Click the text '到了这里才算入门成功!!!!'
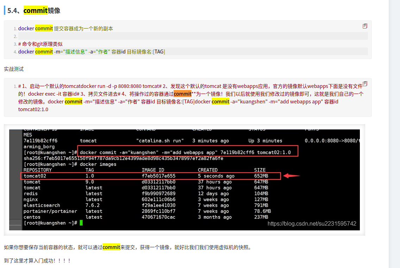Image resolution: width=400 pixels, height=268 pixels. 37,261
